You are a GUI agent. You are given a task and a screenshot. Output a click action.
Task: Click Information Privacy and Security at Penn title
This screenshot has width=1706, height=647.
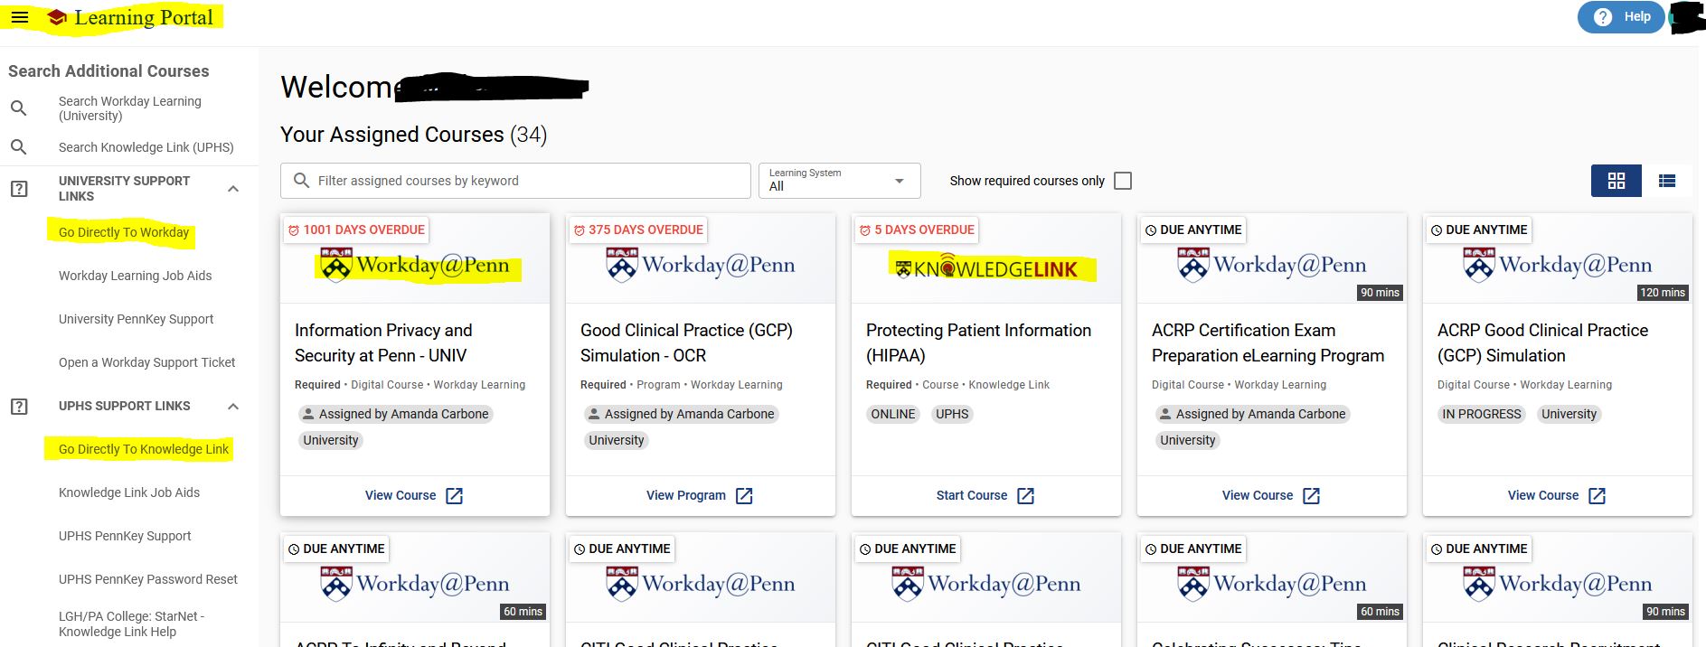[383, 343]
